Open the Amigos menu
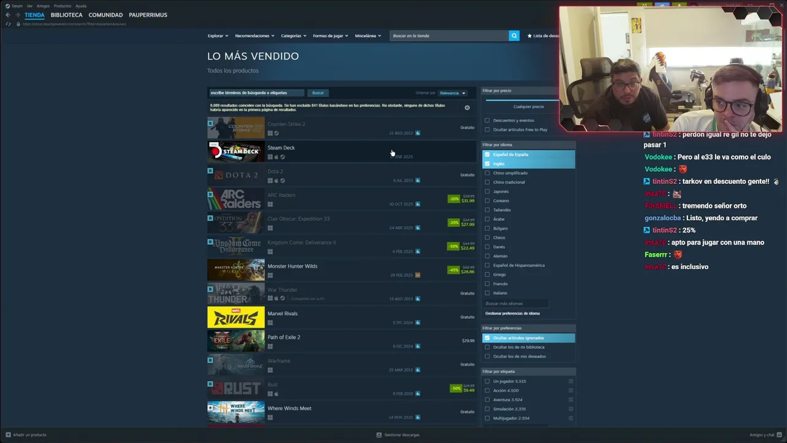787x443 pixels. (x=43, y=6)
